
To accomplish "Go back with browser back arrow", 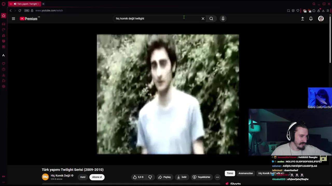I will click(x=10, y=11).
